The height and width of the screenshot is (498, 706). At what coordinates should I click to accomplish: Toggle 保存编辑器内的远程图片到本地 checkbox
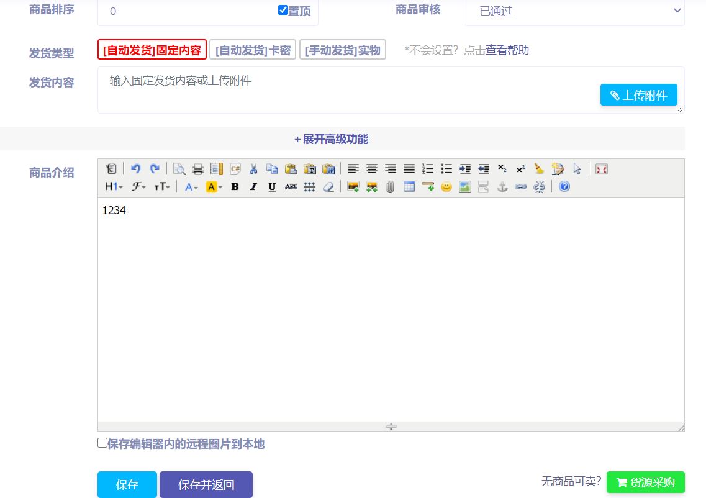click(x=102, y=443)
